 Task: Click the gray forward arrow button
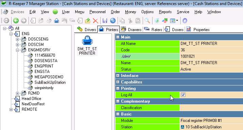[x=24, y=21]
